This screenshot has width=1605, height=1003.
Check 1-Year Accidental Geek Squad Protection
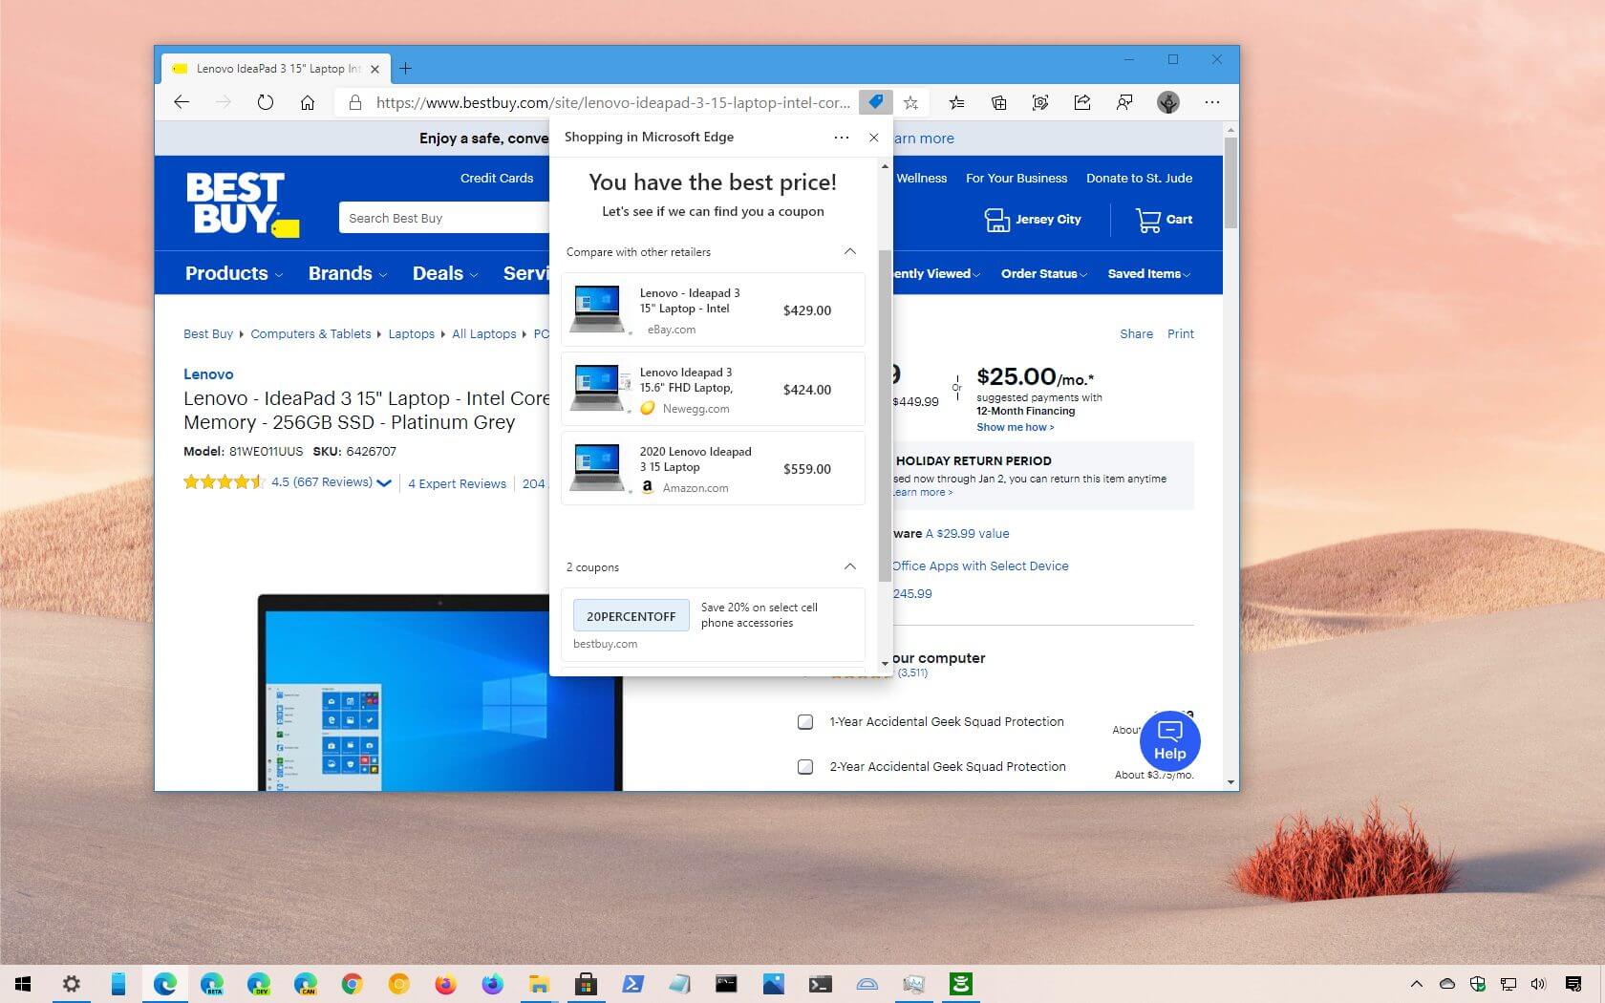pyautogui.click(x=805, y=722)
